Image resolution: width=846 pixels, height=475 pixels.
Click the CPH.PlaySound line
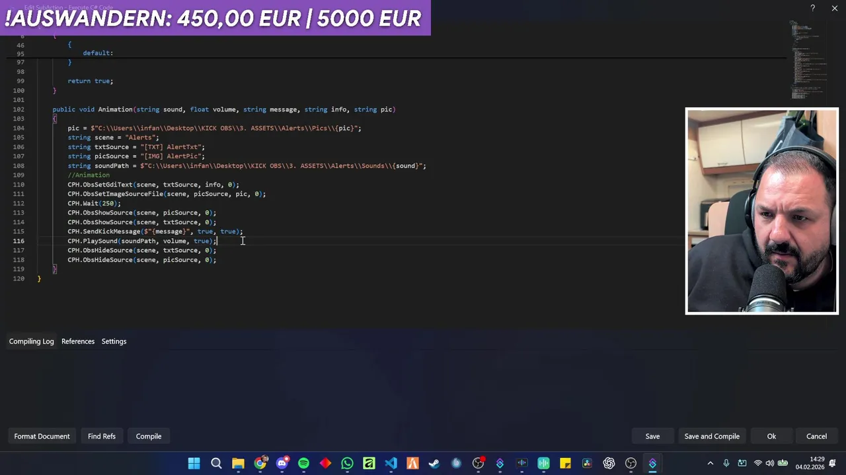coord(141,241)
